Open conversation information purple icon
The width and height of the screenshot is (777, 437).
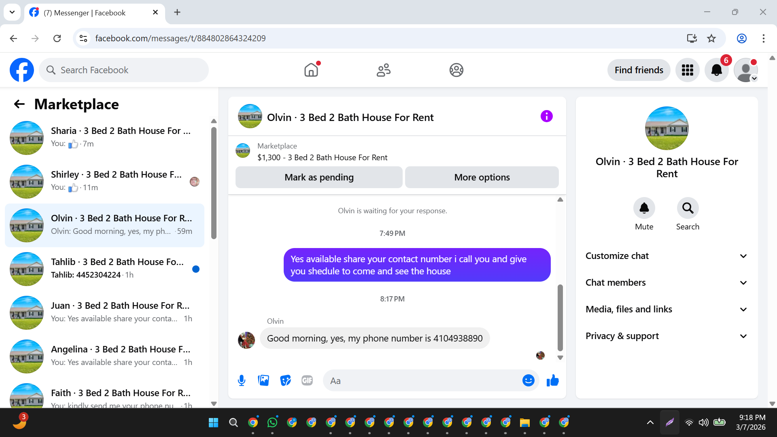tap(546, 117)
